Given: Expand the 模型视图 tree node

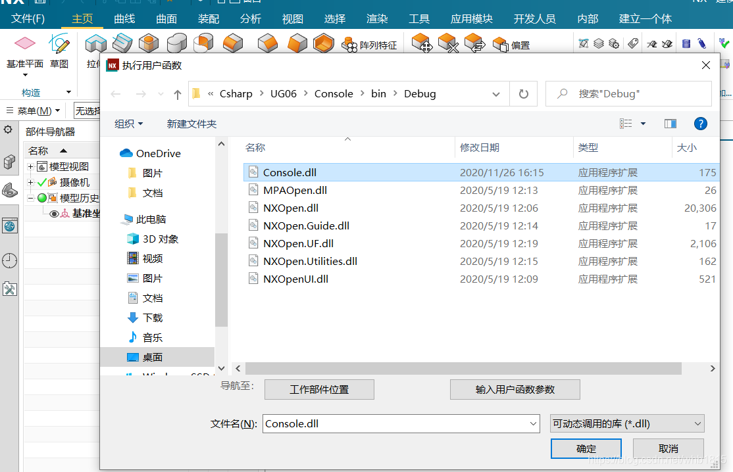Looking at the screenshot, I should (30, 167).
